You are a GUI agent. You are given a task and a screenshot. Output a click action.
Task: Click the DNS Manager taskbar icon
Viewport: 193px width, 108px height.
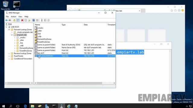click(62, 106)
